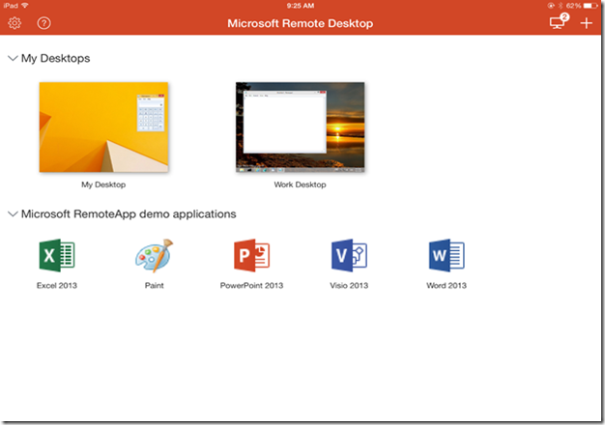Viewport: 605px width, 425px height.
Task: Click the Word 2013 label
Action: [x=447, y=285]
